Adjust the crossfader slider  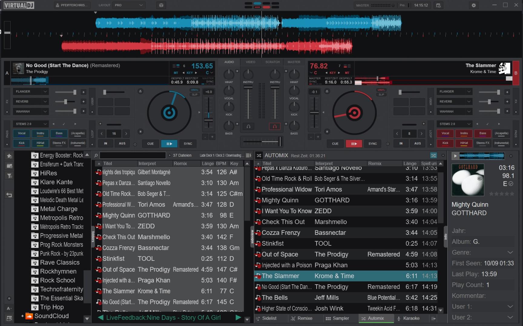point(280,141)
